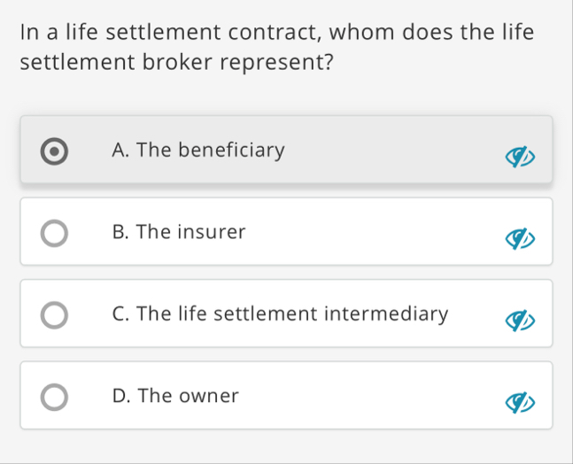Click blank space between The insurer and eye icon
The height and width of the screenshot is (464, 573).
(x=375, y=232)
